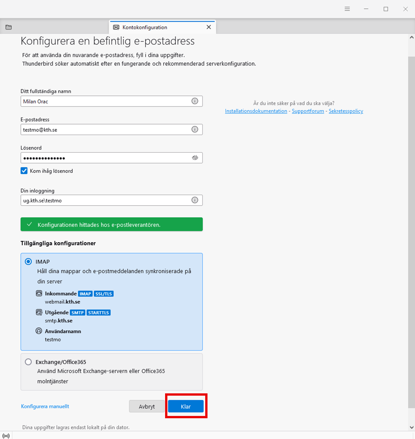Select Exchange/Office365 radio option
This screenshot has height=439, width=415.
pos(29,362)
